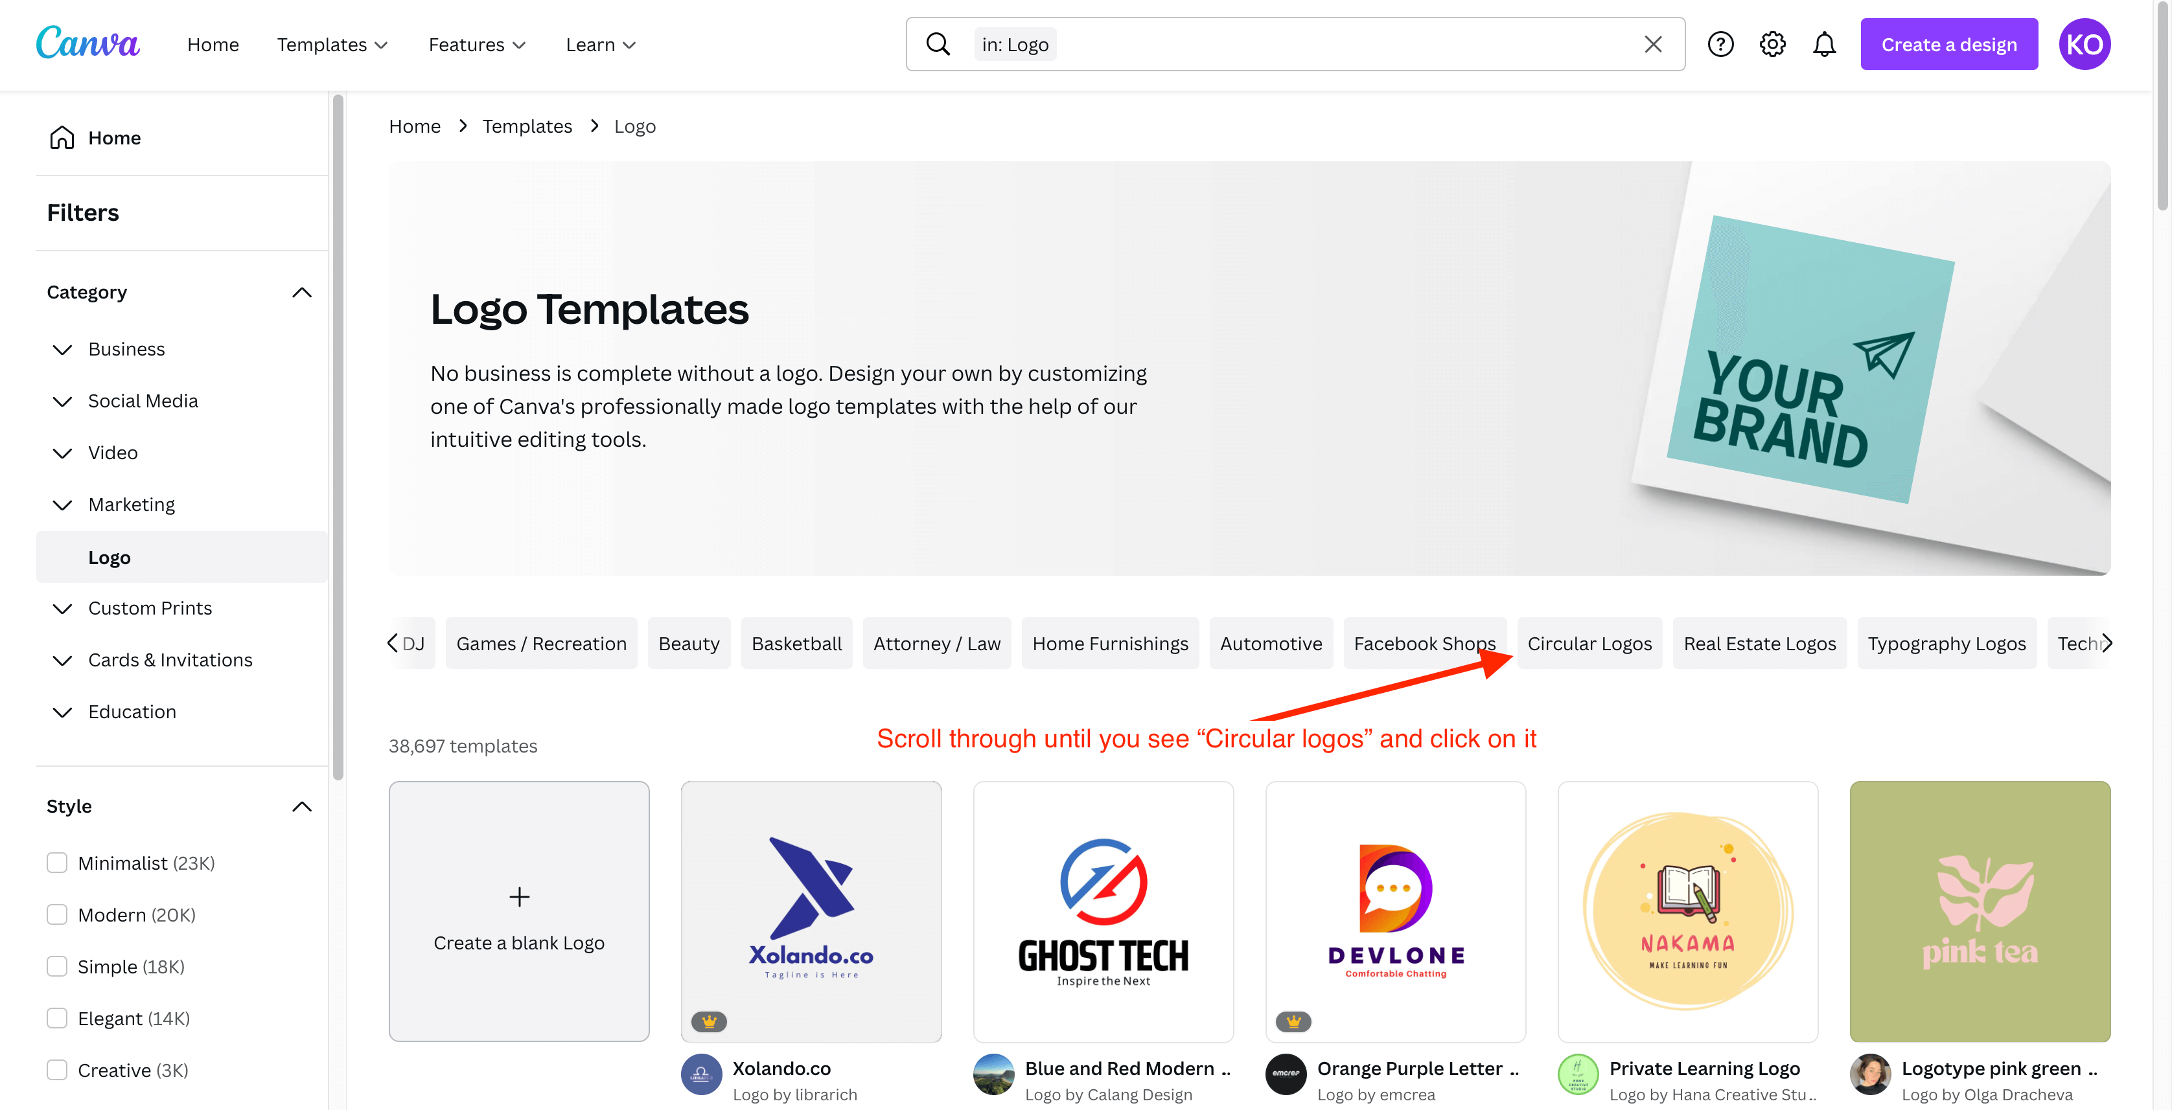Open the help question mark icon
Image resolution: width=2172 pixels, height=1110 pixels.
pos(1720,44)
